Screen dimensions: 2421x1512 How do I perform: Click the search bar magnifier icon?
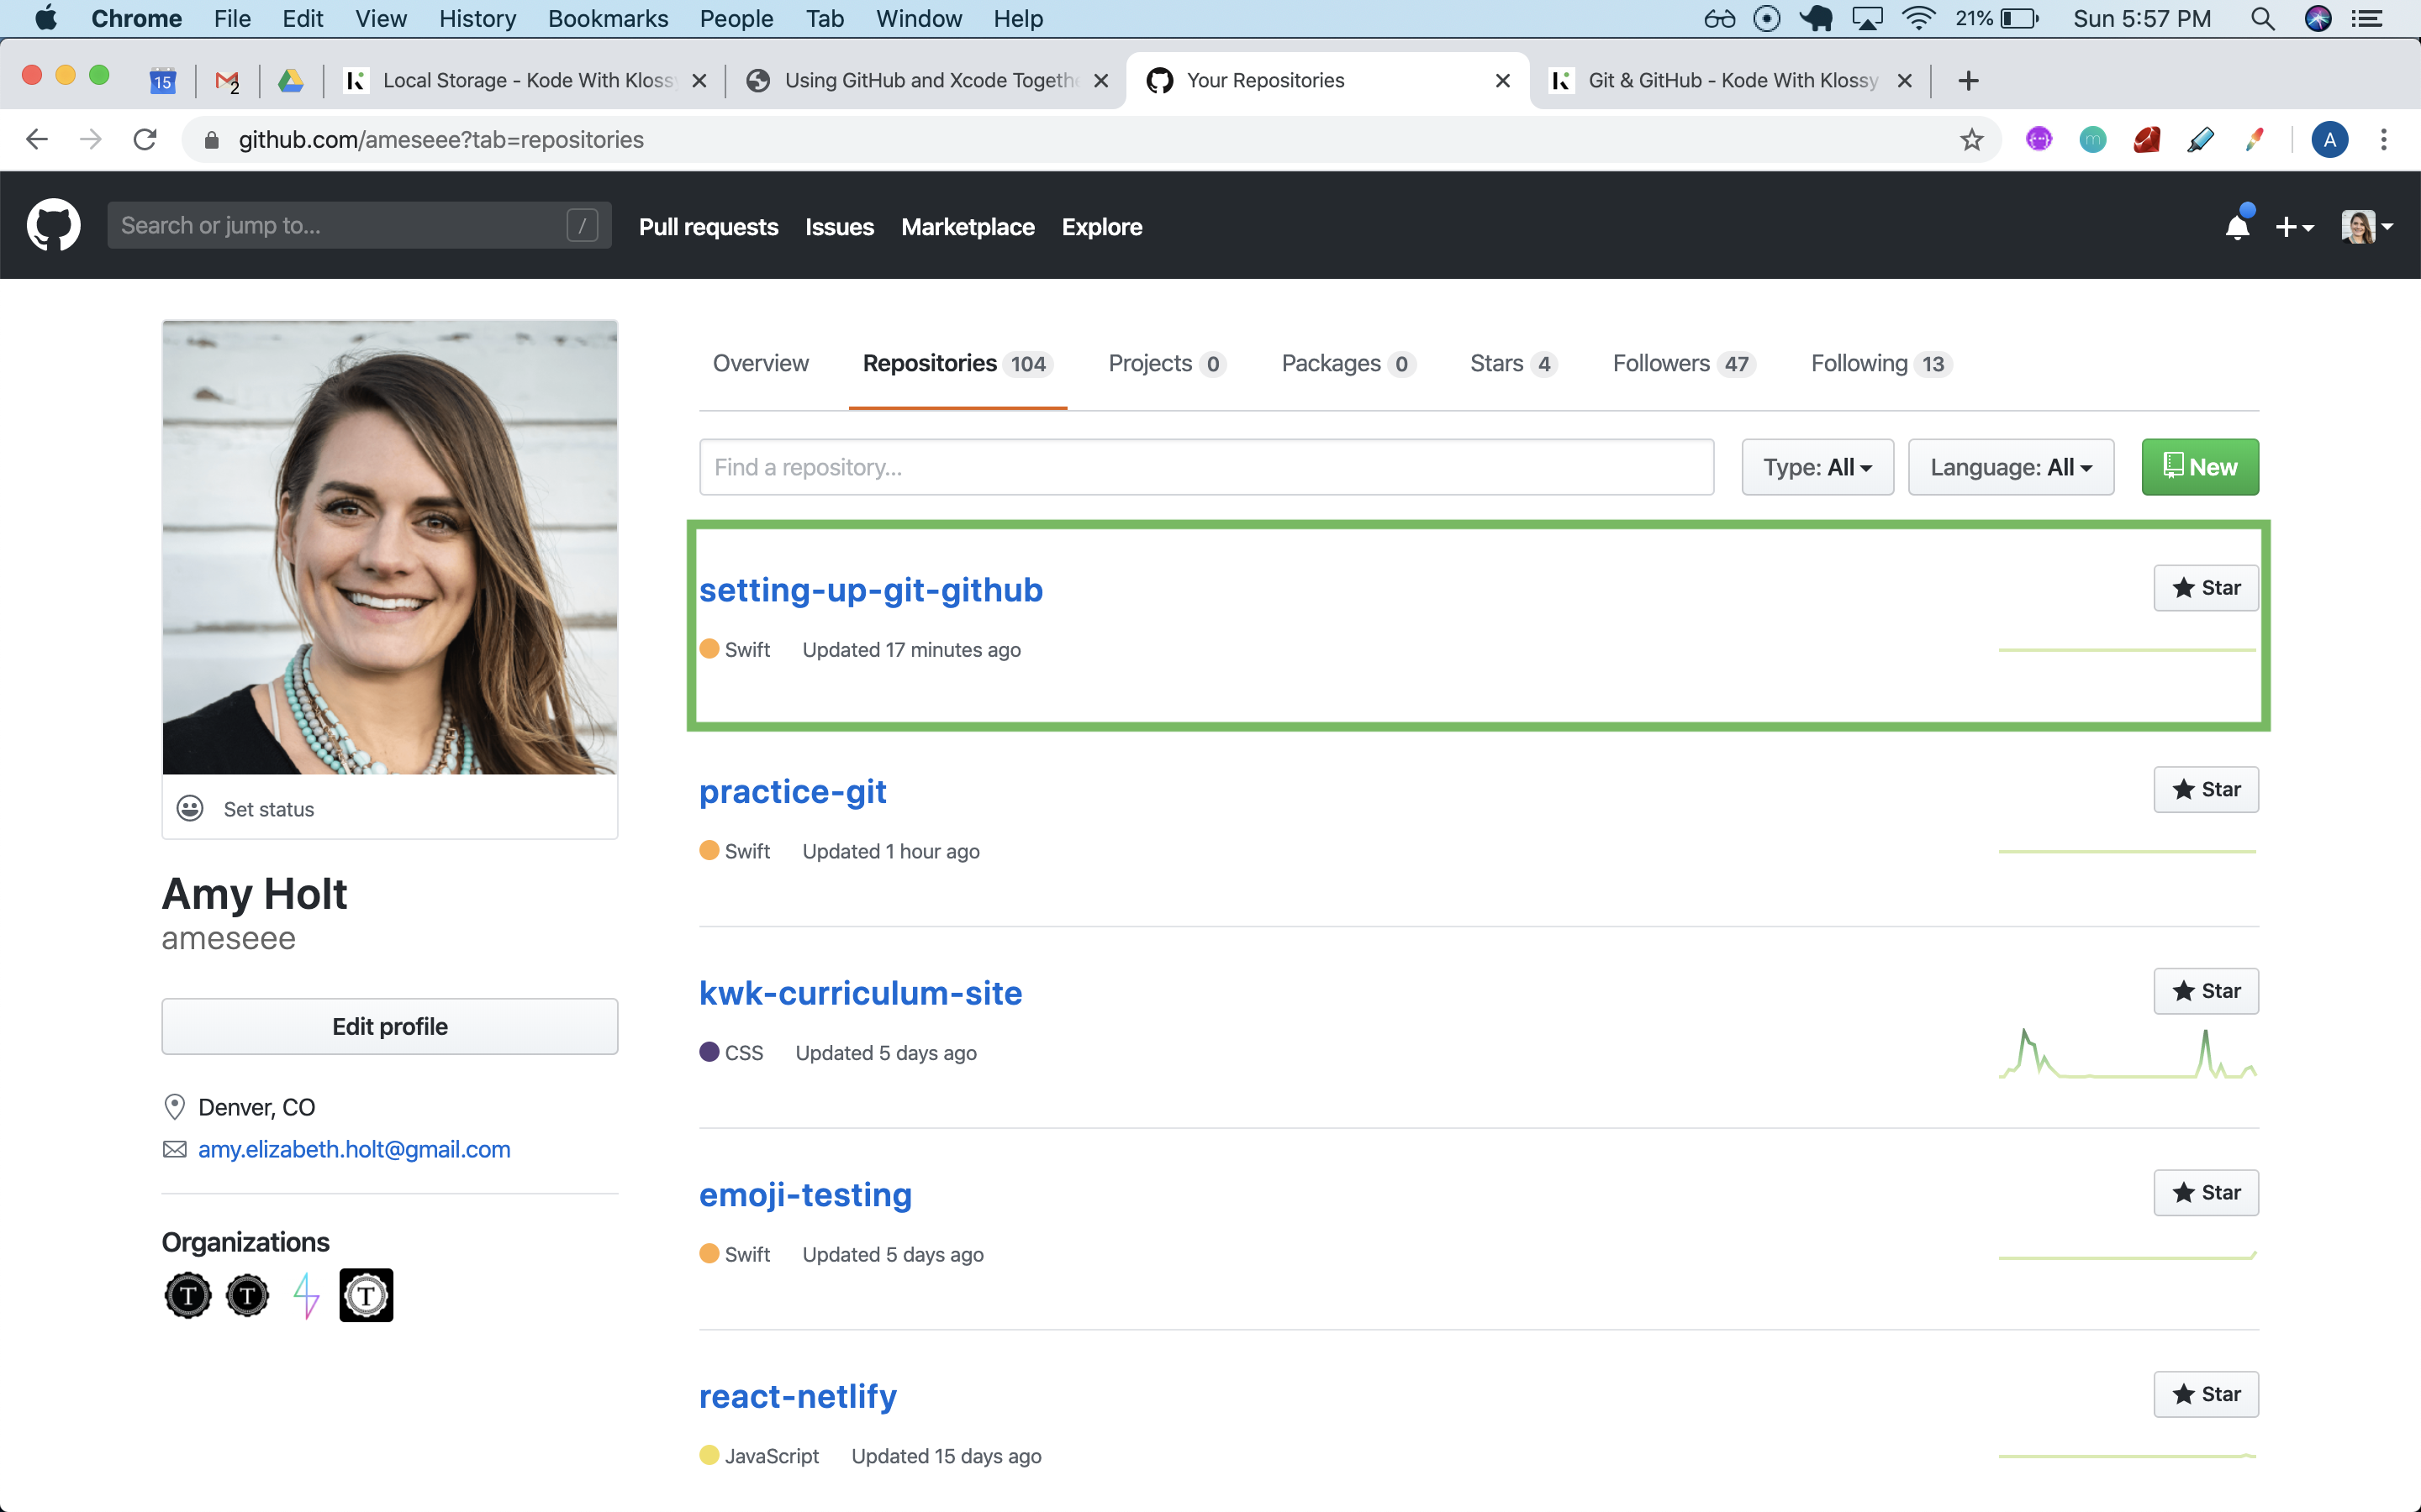coord(2265,19)
